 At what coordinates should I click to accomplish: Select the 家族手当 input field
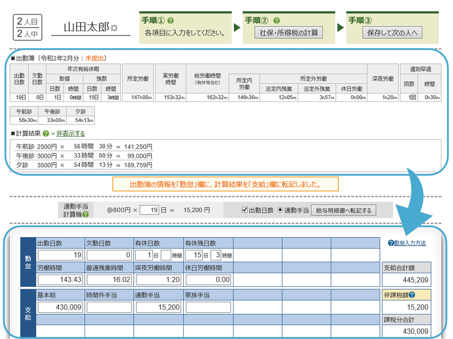click(x=207, y=307)
